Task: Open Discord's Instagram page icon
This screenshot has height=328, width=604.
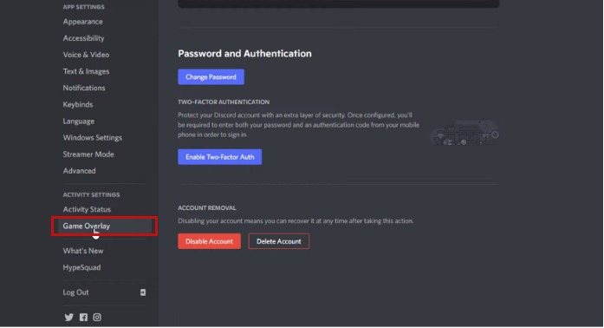Action: 97,318
